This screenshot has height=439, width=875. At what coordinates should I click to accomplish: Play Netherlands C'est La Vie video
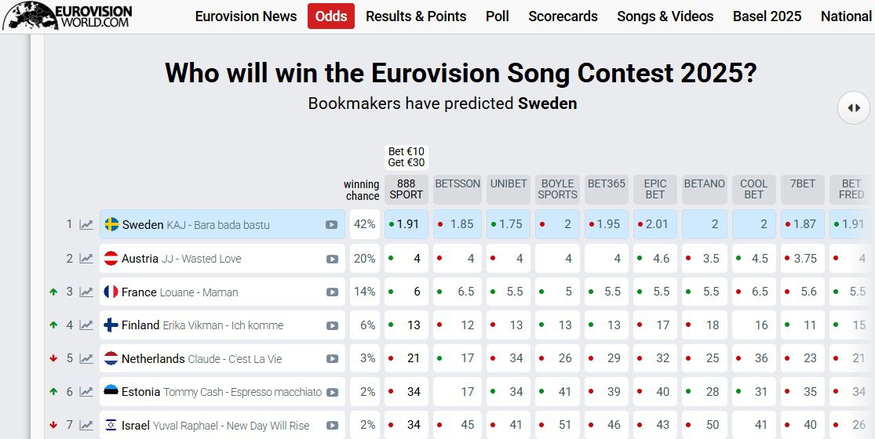[332, 359]
